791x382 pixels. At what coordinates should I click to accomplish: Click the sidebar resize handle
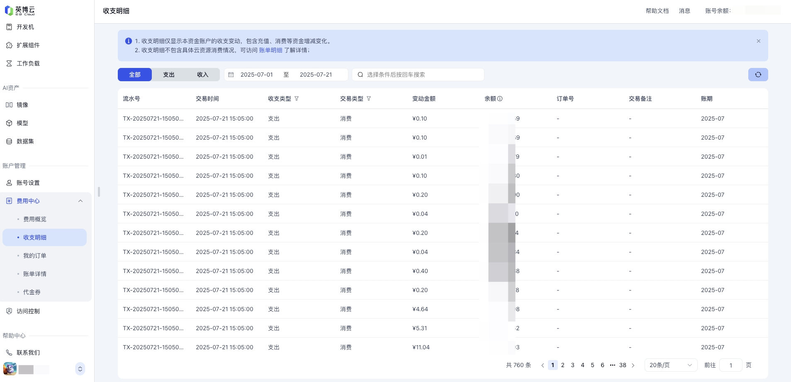tap(99, 192)
